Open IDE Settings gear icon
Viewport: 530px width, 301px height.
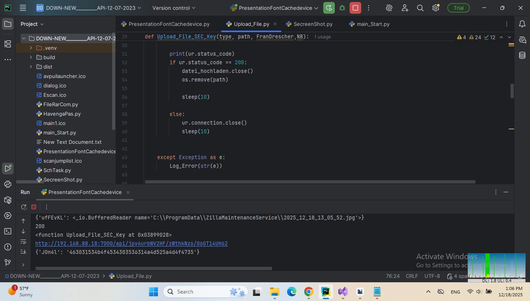coord(435,8)
